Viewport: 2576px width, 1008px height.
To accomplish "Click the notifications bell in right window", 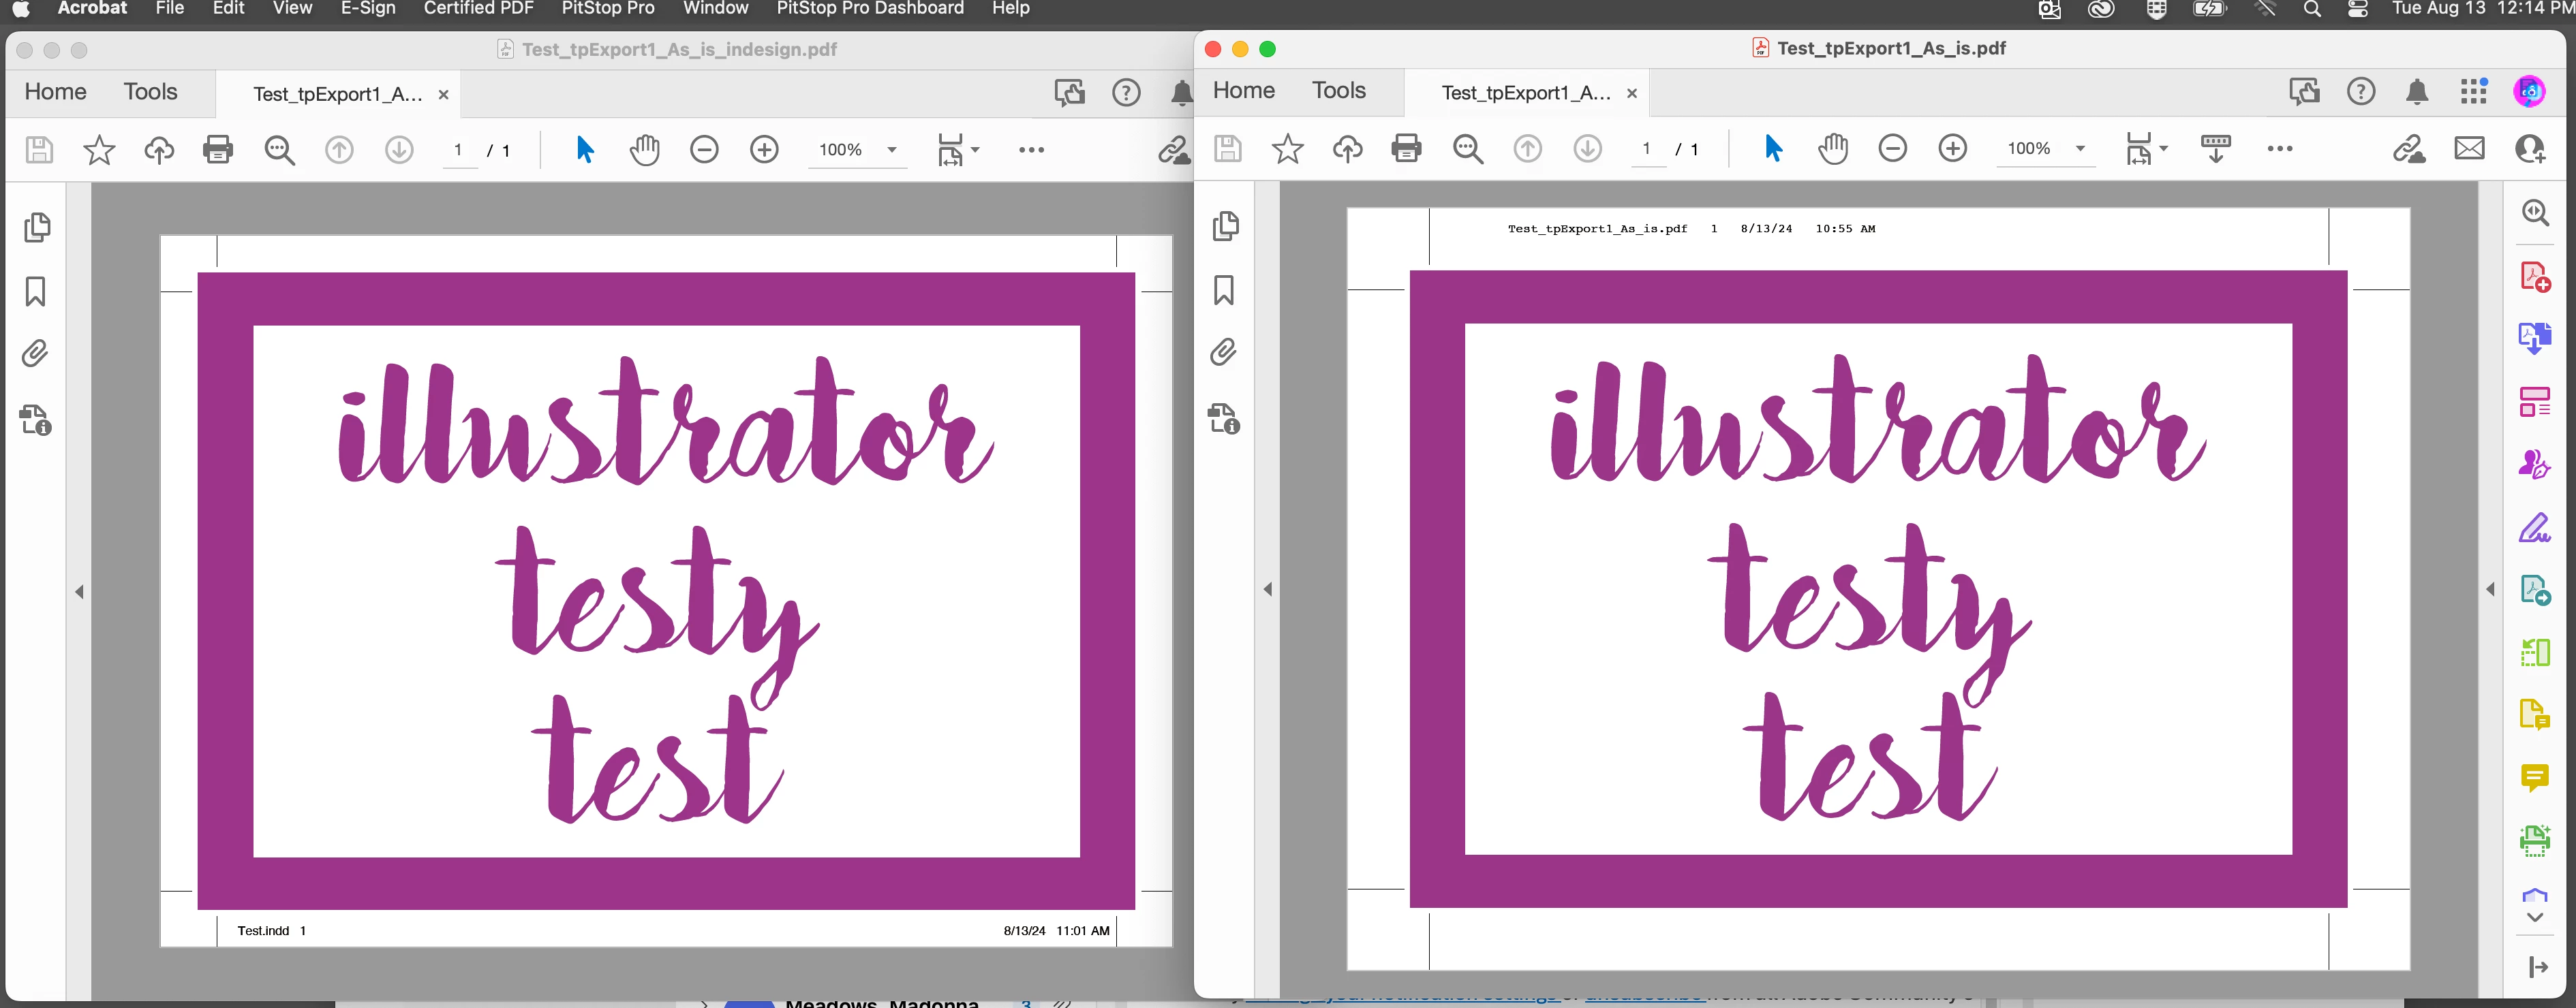I will 2417,92.
